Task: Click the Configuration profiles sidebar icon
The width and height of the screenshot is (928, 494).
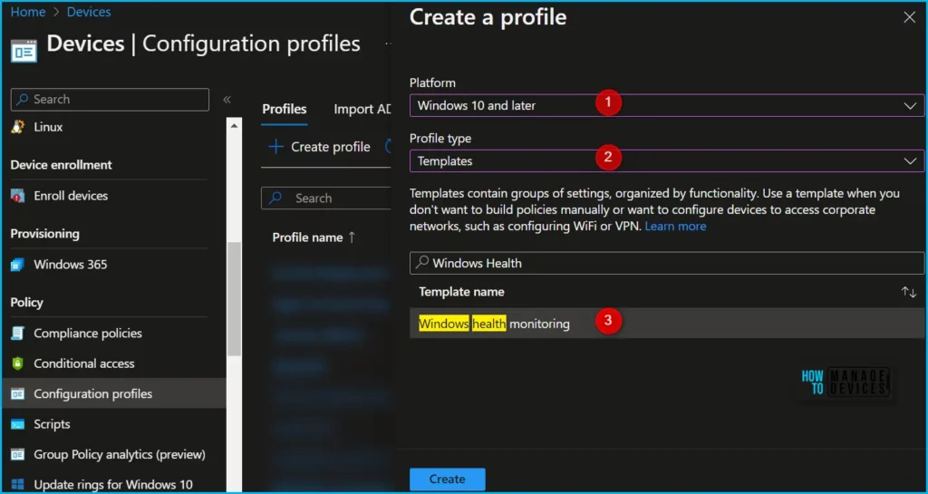Action: 18,394
